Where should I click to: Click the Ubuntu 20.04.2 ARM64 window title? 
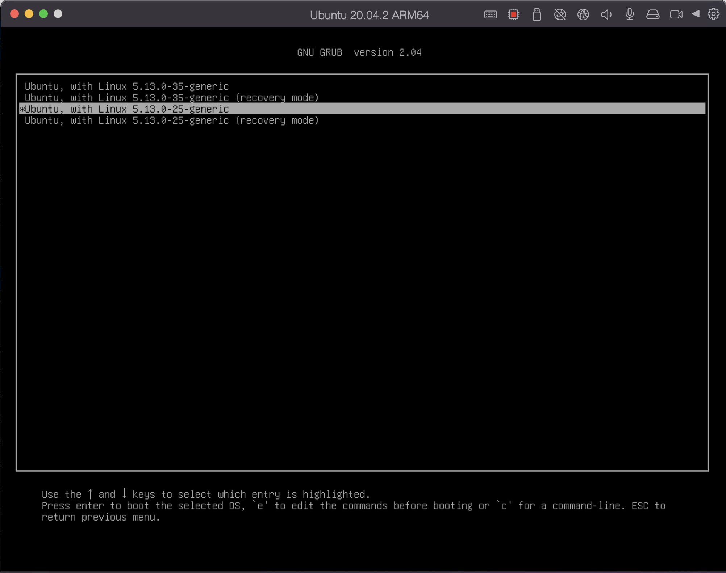(x=369, y=15)
